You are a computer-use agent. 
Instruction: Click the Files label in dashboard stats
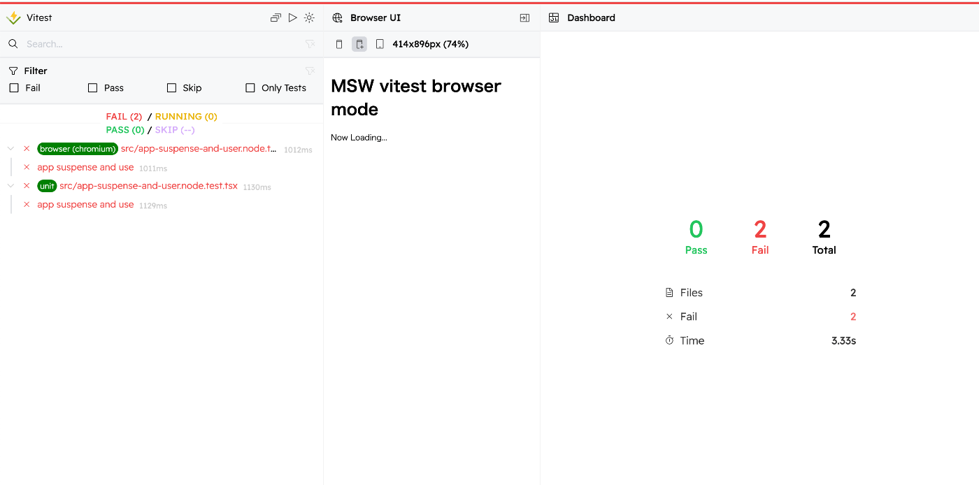tap(692, 293)
